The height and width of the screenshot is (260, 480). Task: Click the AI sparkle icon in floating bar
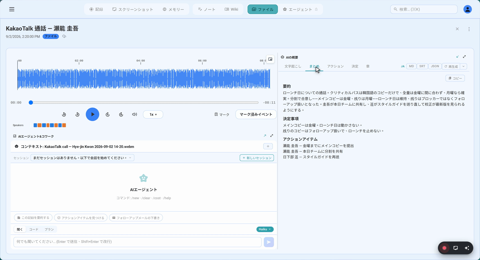coord(467,248)
